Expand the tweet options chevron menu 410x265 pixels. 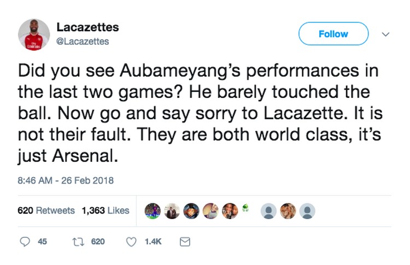(x=386, y=34)
